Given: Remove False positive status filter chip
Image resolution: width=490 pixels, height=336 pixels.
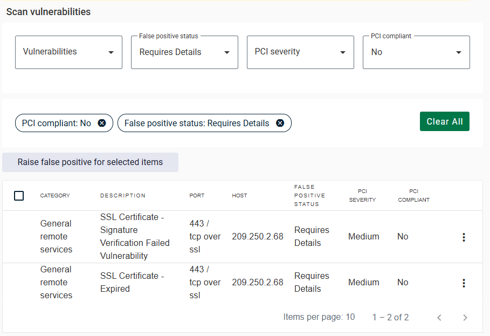Looking at the screenshot, I should 280,123.
